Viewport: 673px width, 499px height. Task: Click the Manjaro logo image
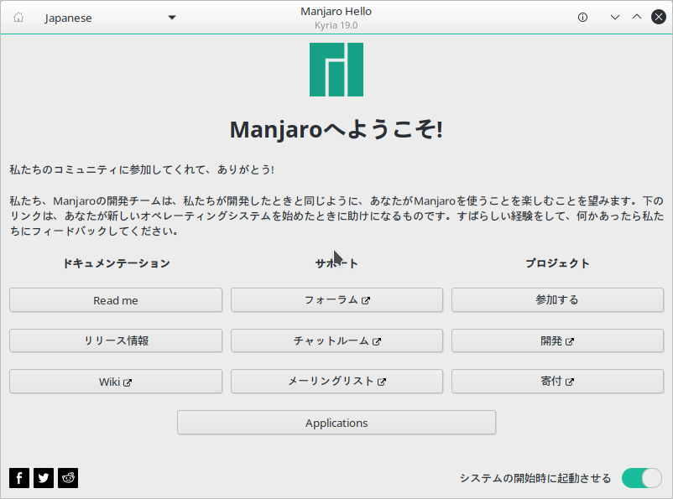[x=336, y=70]
